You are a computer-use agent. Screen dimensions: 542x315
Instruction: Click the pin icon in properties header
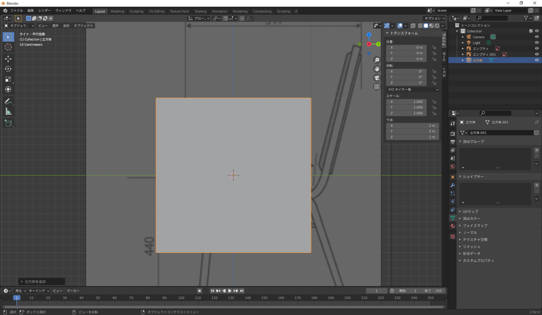(537, 122)
